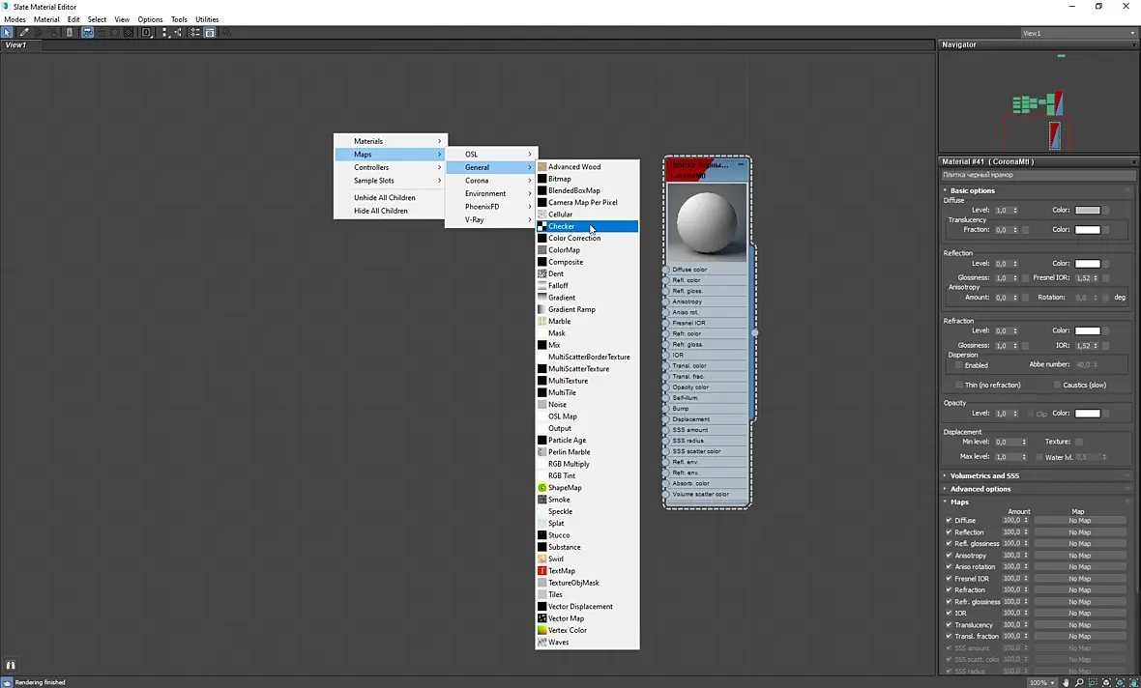Toggle the Reflection map checkbox
This screenshot has width=1141, height=688.
(949, 531)
